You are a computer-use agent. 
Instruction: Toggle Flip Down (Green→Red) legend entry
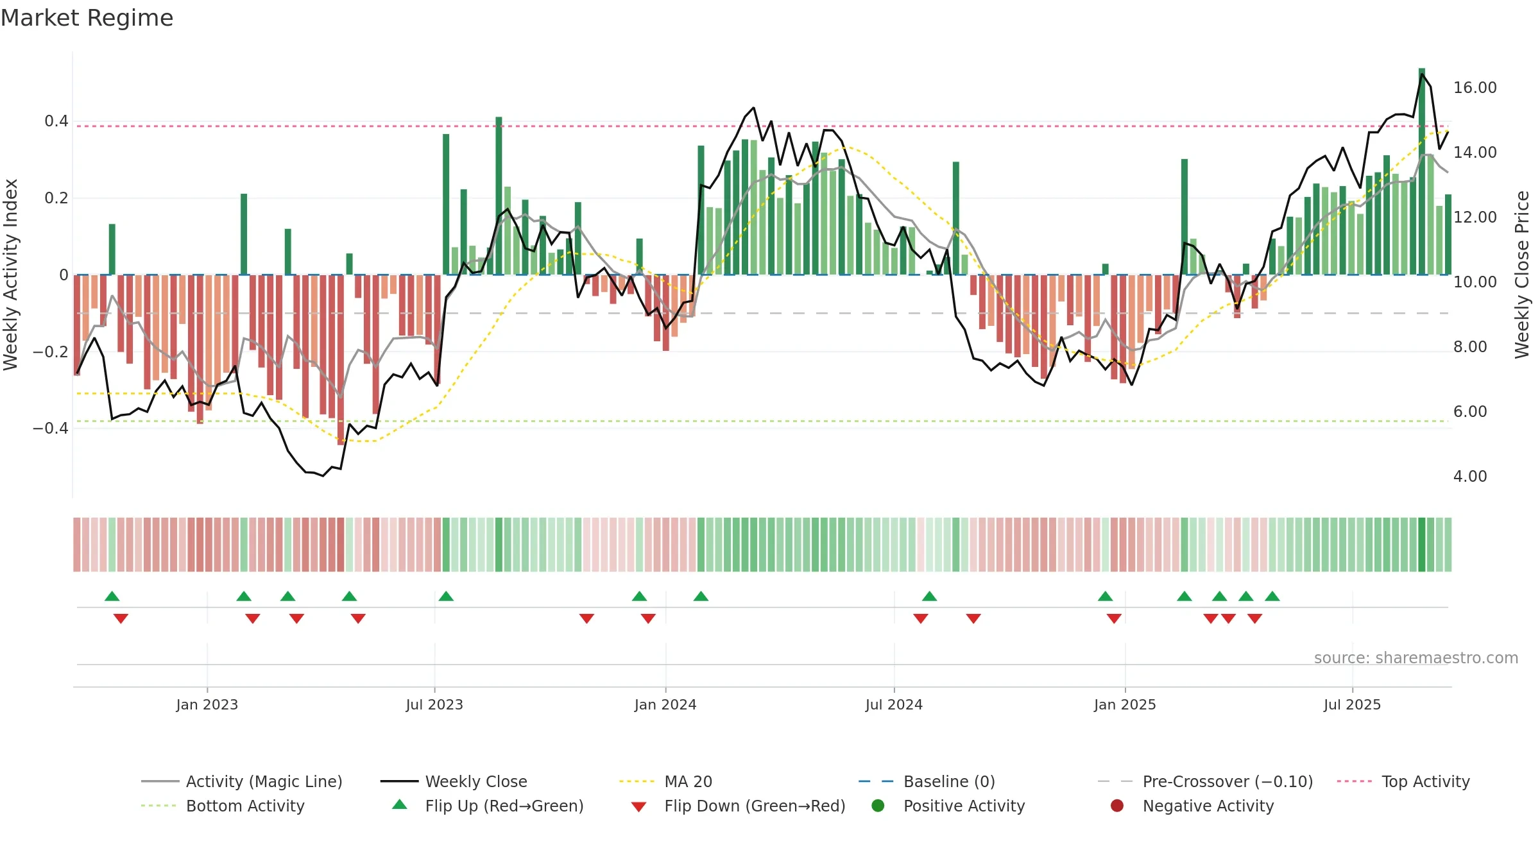[x=738, y=806]
